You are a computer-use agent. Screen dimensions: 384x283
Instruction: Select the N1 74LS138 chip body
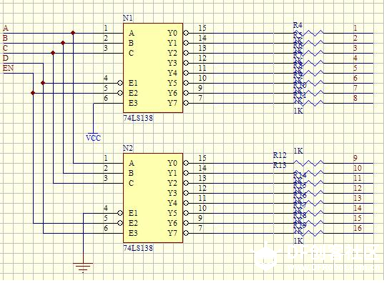tap(153, 68)
